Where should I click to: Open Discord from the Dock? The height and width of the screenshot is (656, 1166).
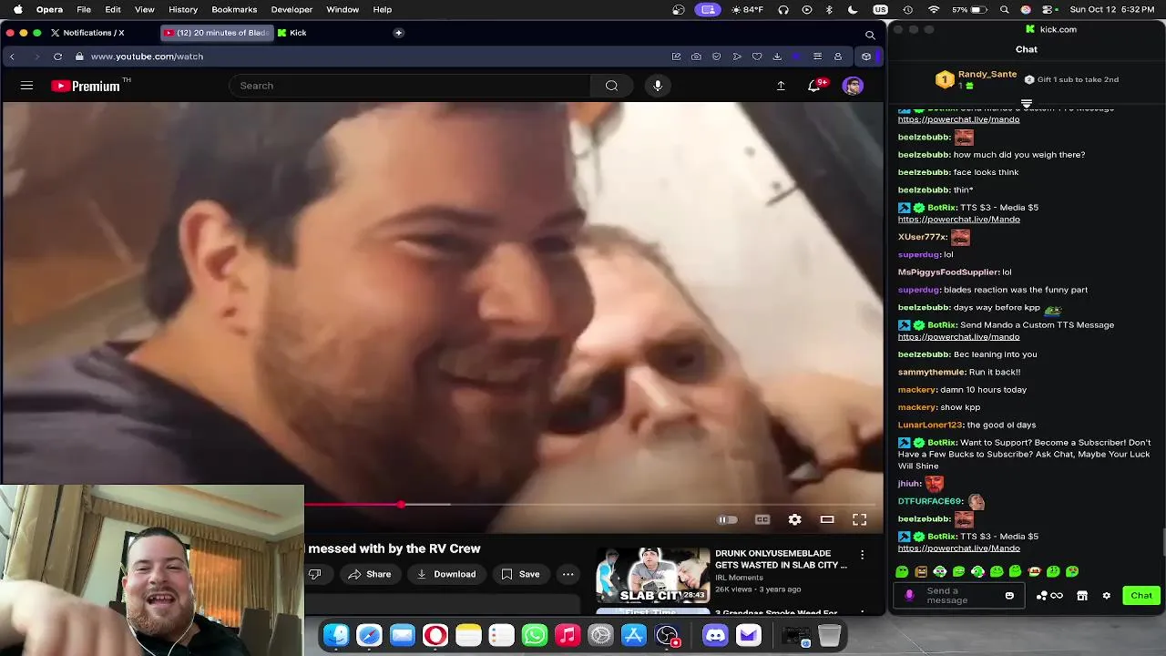pos(715,635)
